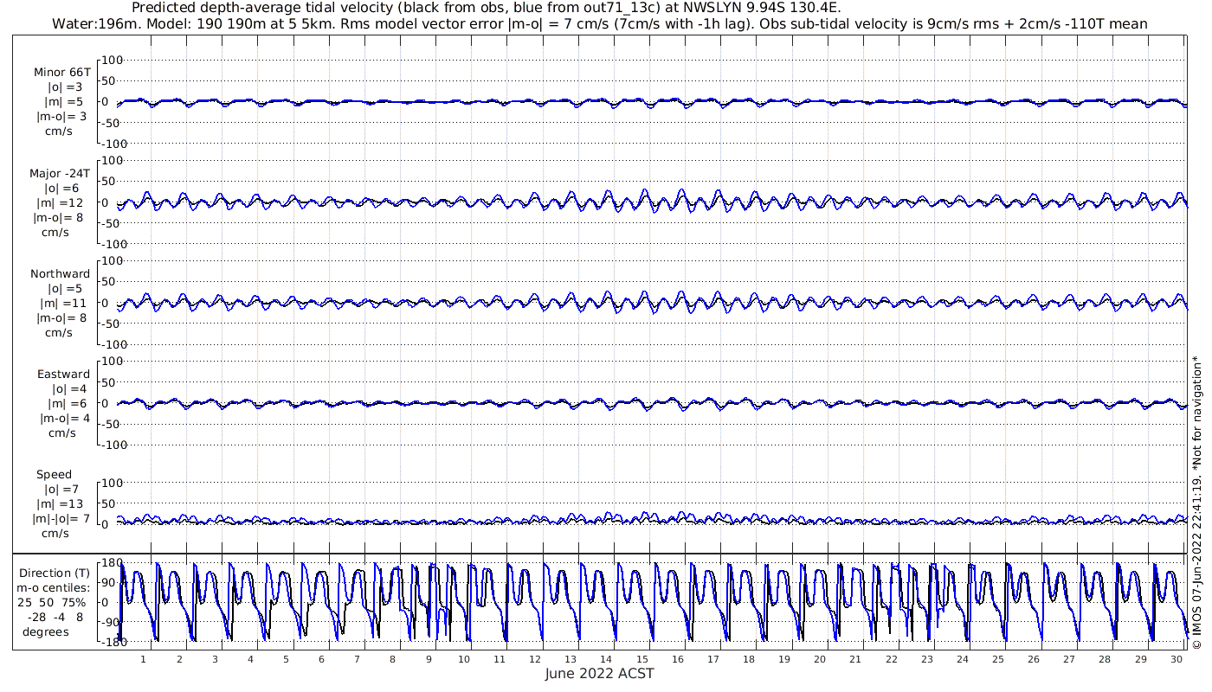Viewport: 1212px width, 692px height.
Task: Click the 'Direction (T)' panel label
Action: (x=55, y=573)
